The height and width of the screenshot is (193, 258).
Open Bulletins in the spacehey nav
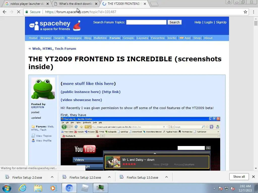click(x=100, y=38)
